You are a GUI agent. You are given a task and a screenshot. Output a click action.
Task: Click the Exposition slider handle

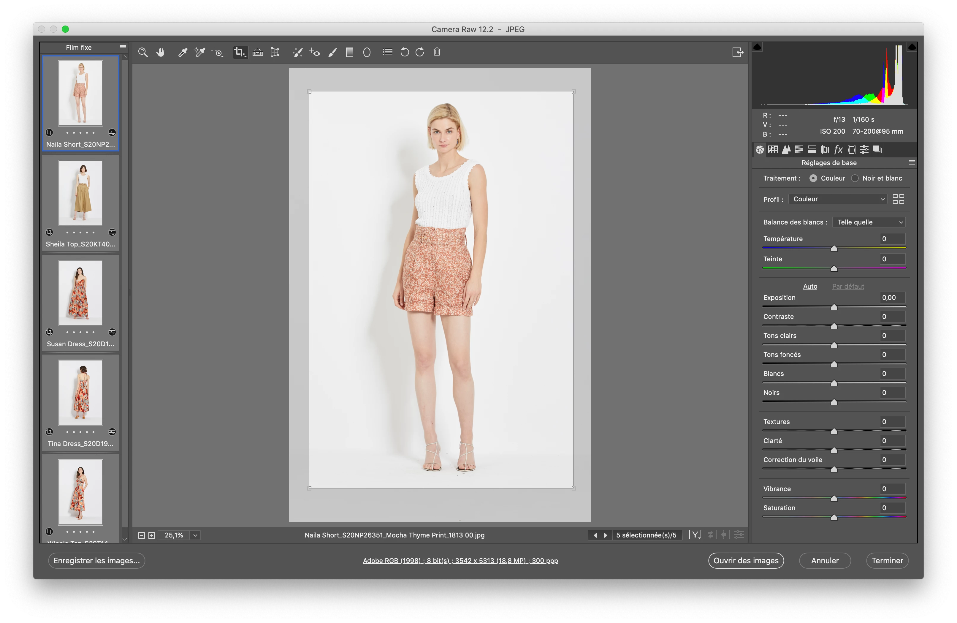click(834, 307)
